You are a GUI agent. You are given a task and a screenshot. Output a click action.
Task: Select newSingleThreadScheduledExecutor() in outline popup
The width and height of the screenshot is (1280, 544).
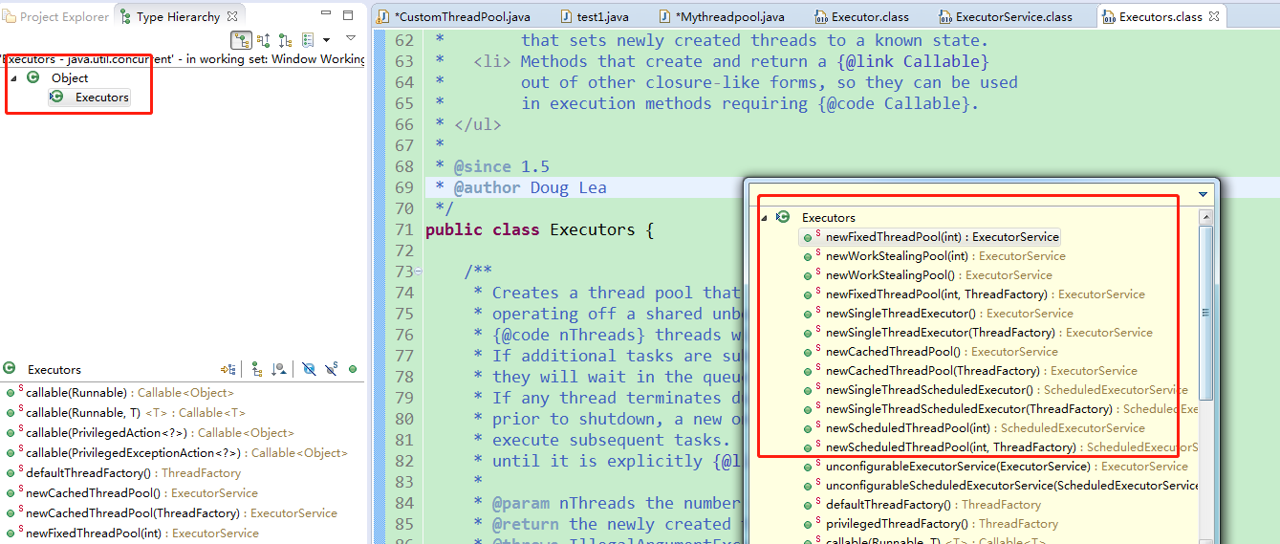coord(994,390)
